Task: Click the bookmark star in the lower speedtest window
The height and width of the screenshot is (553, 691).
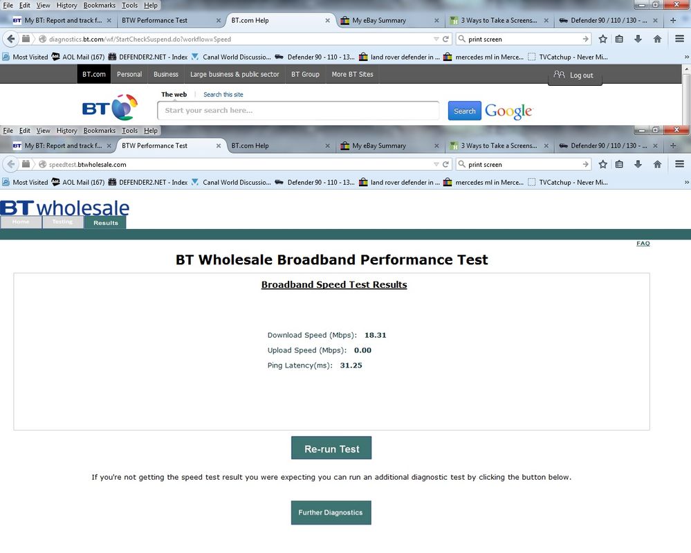Action: click(x=603, y=164)
